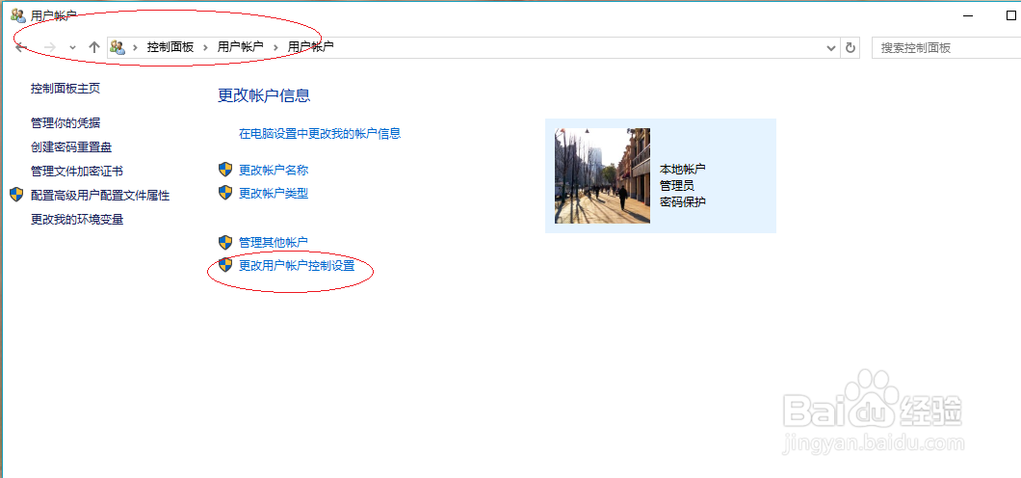Refresh the address bar
The width and height of the screenshot is (1021, 478).
tap(850, 47)
